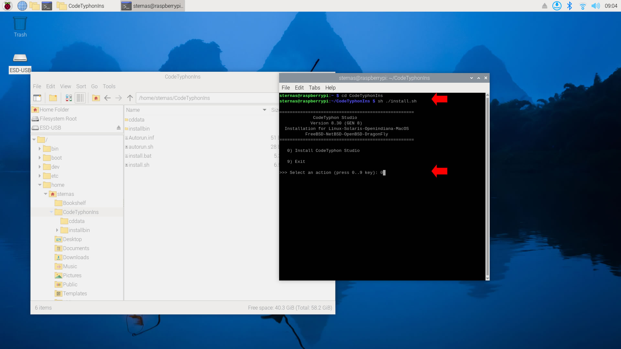Click the create new folder toolbar icon

[53, 98]
